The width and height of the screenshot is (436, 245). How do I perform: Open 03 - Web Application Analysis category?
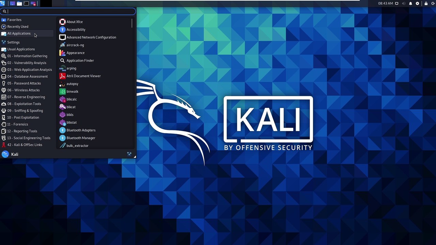point(27,69)
